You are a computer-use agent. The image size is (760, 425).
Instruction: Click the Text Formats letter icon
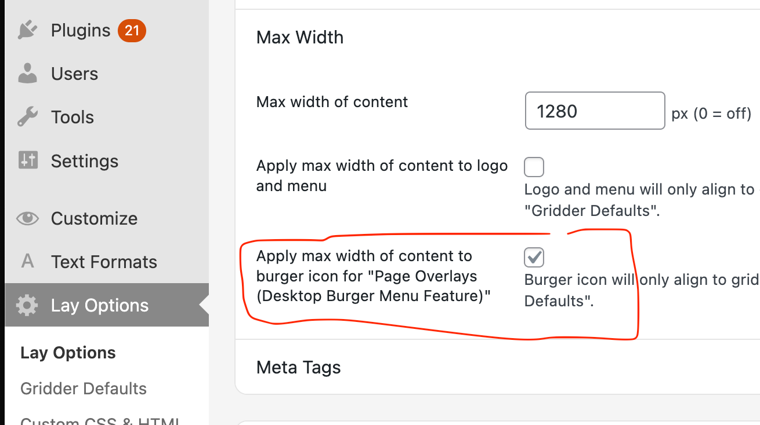[x=27, y=262]
